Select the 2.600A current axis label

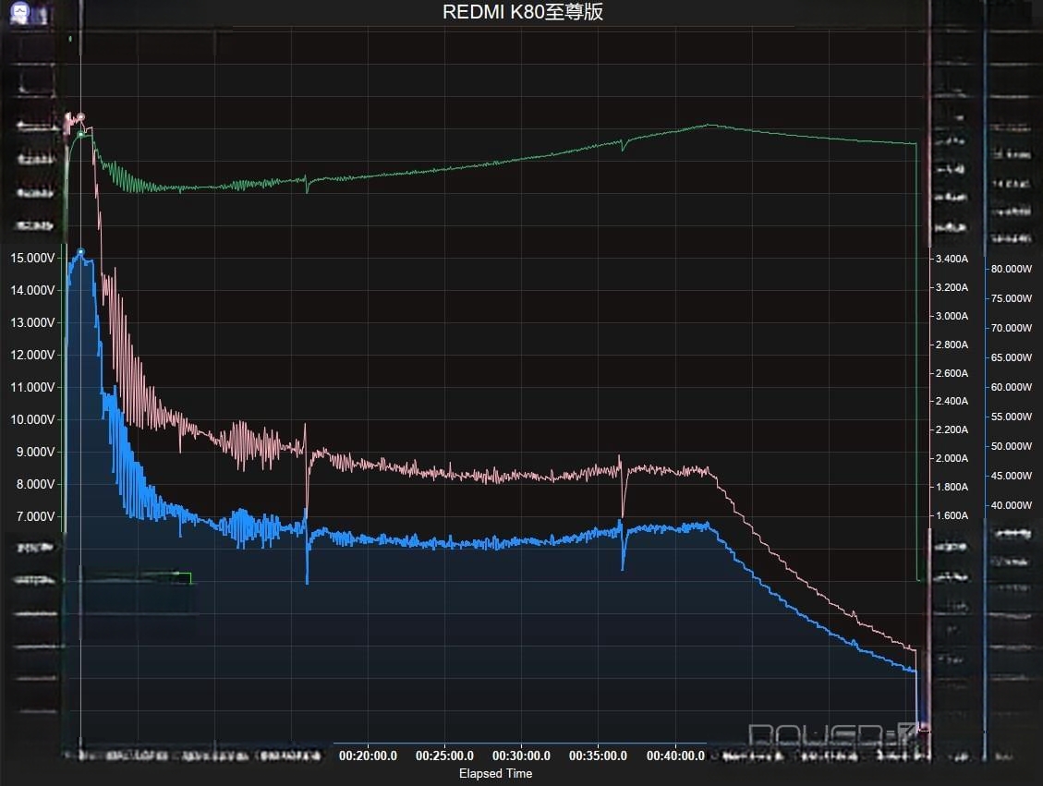952,373
